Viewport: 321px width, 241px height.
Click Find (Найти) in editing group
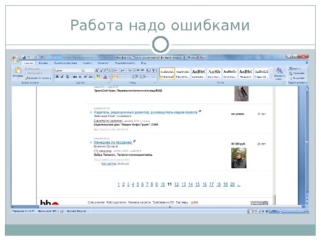[296, 69]
